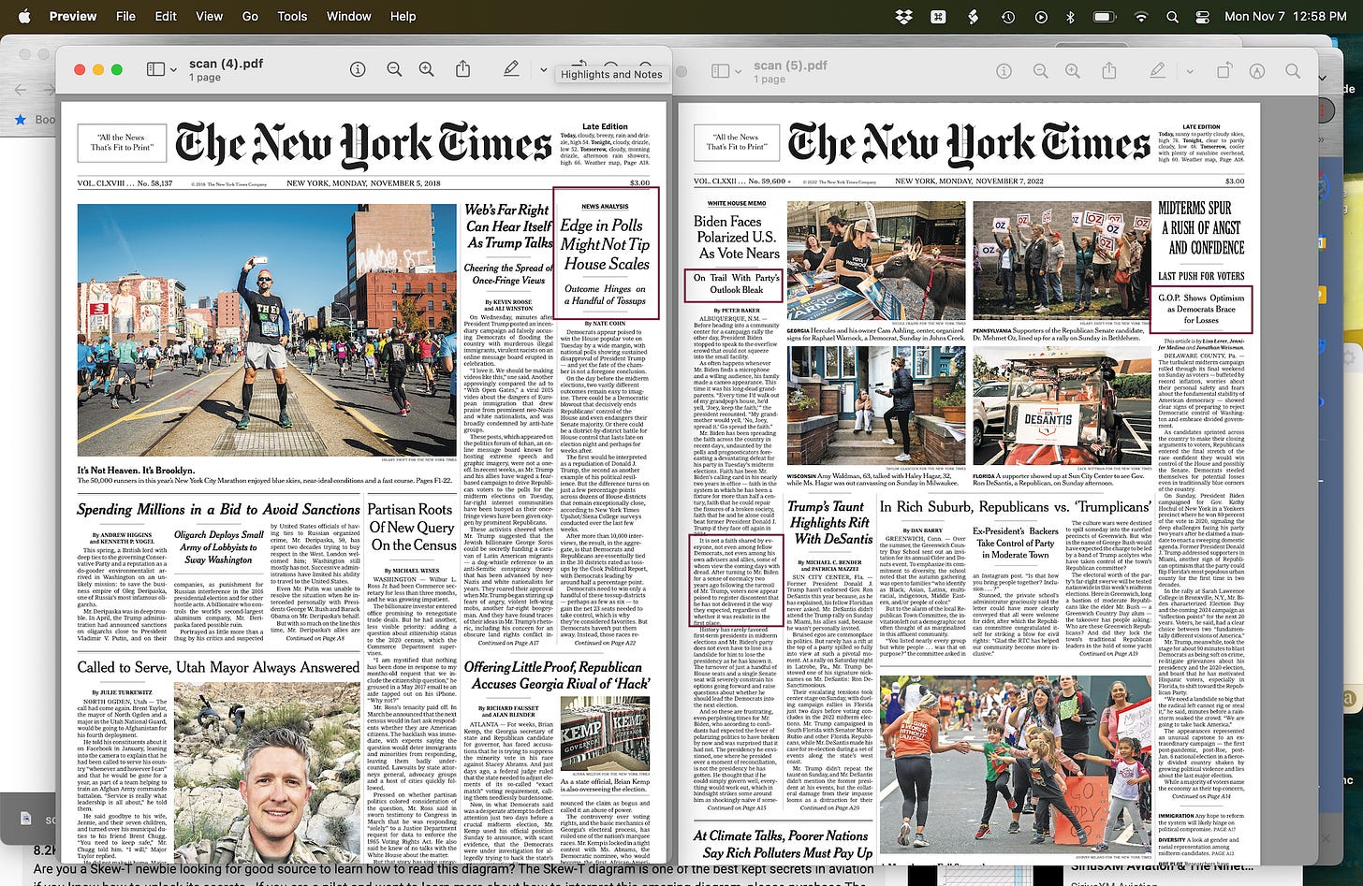This screenshot has width=1363, height=886.
Task: Click "It's Not Heaven. It's Brooklyn." caption
Action: click(x=137, y=471)
